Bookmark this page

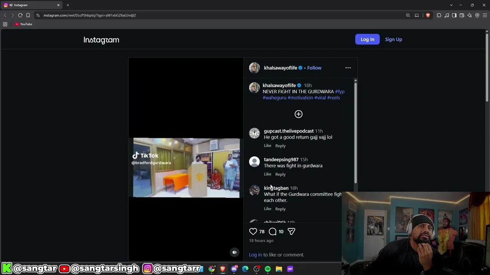point(28,15)
